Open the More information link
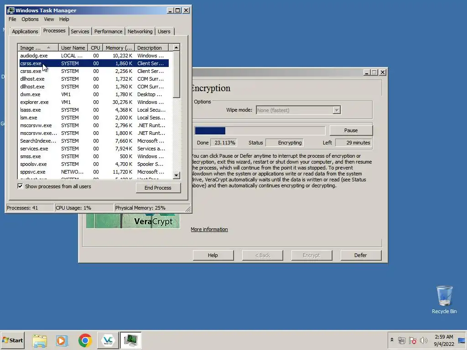Image resolution: width=467 pixels, height=350 pixels. (209, 230)
